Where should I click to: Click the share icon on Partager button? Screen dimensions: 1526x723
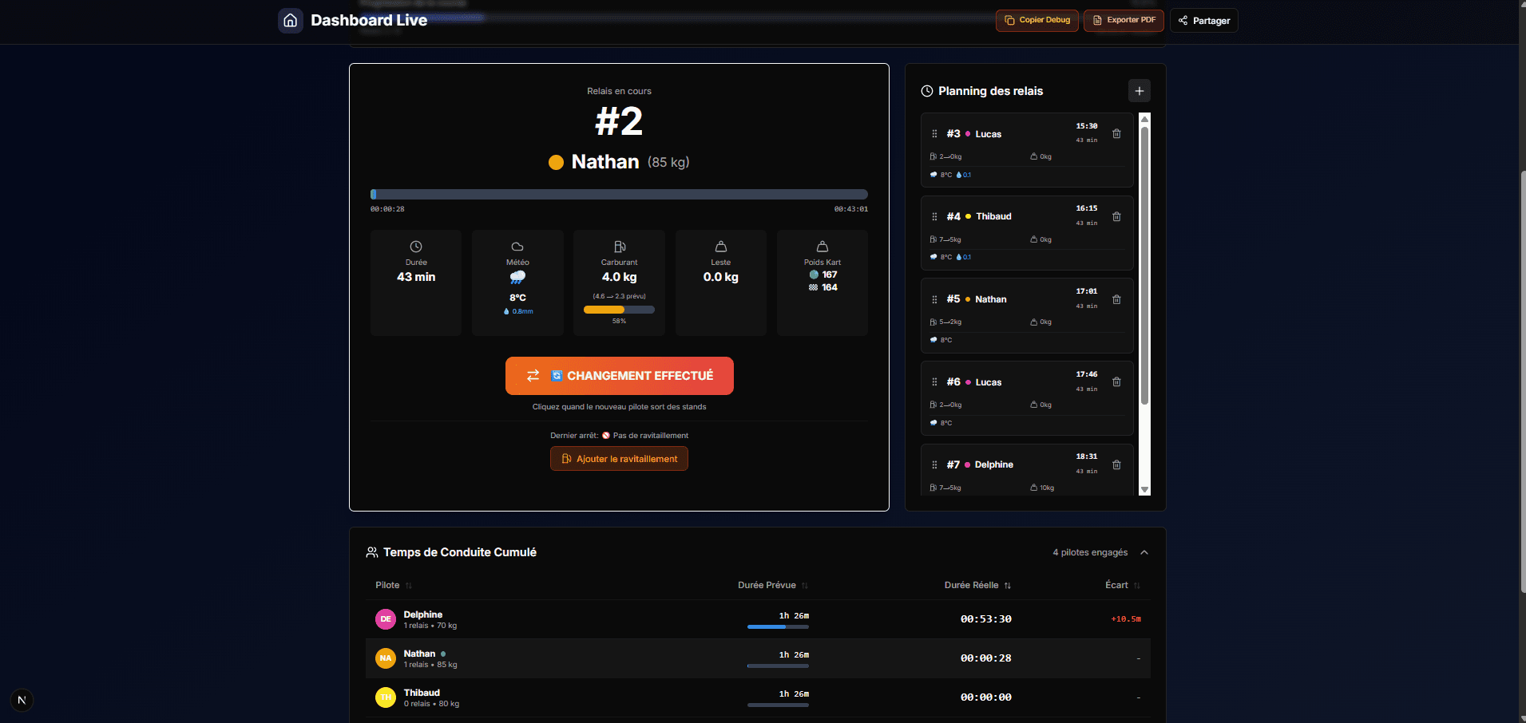pos(1182,20)
